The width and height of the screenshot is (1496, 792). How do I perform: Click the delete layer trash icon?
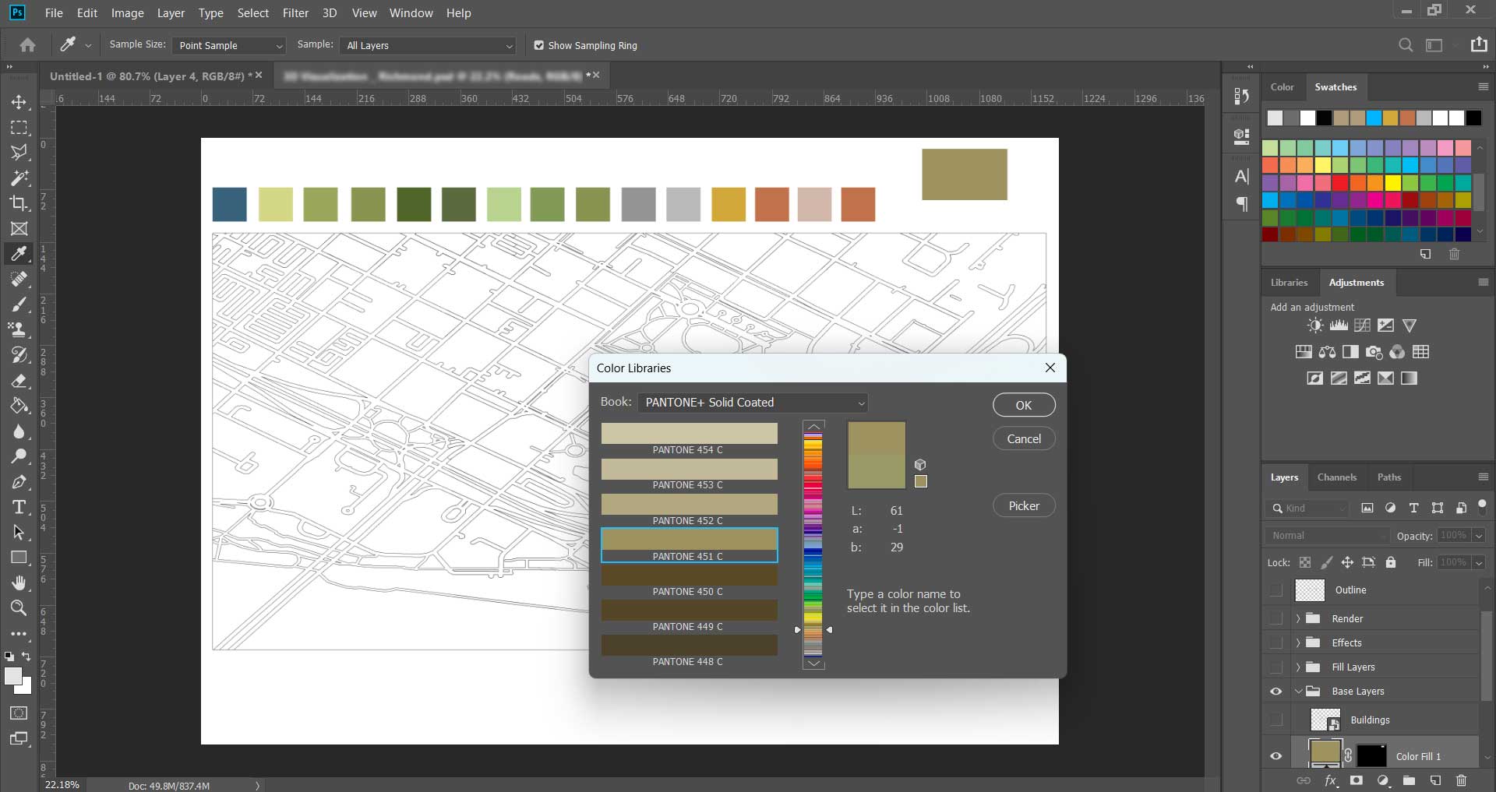1461,780
